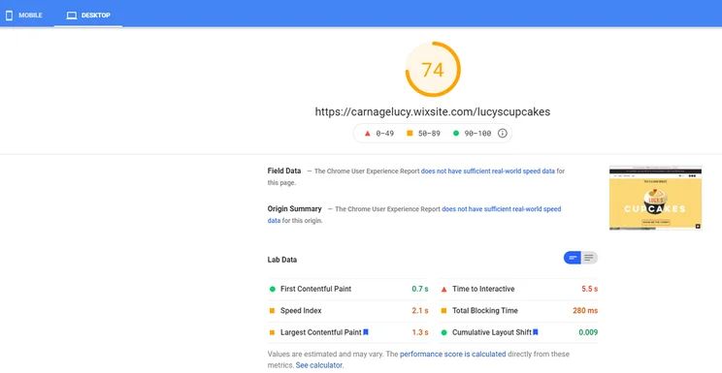Click the Largest Contentful Paint metric label

321,332
